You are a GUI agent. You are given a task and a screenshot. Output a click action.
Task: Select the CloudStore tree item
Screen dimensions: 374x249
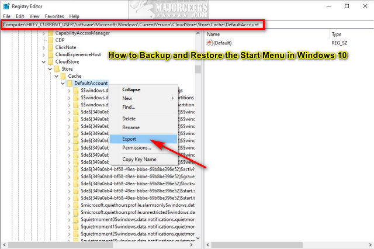(67, 61)
